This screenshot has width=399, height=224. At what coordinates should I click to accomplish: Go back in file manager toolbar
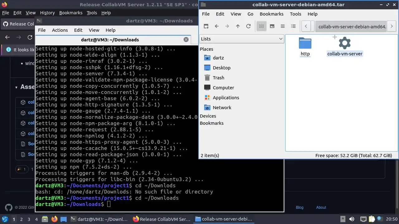[217, 26]
